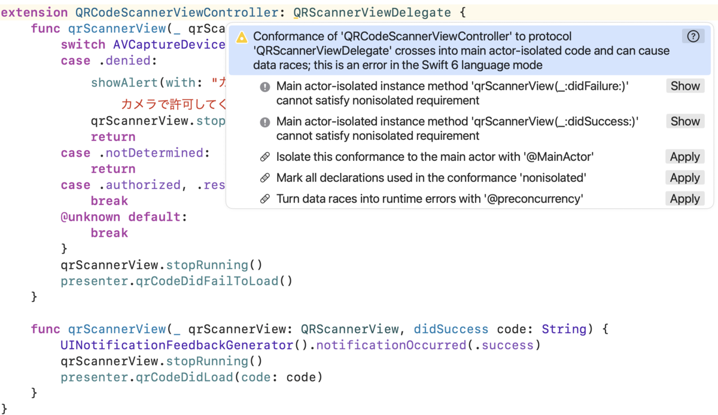This screenshot has height=415, width=718.
Task: Show the didSuccess method issue
Action: click(x=685, y=121)
